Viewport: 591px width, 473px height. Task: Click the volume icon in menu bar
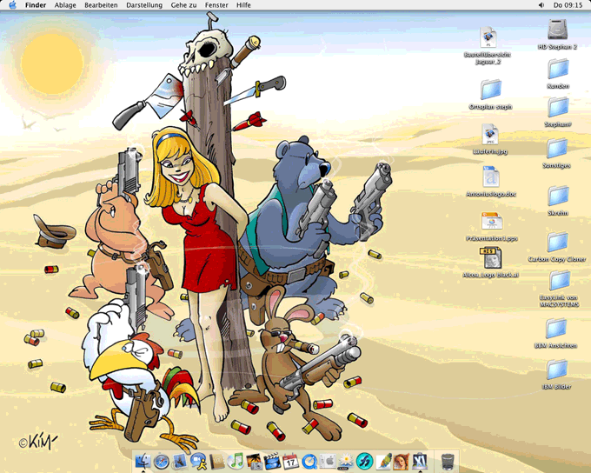click(x=540, y=5)
